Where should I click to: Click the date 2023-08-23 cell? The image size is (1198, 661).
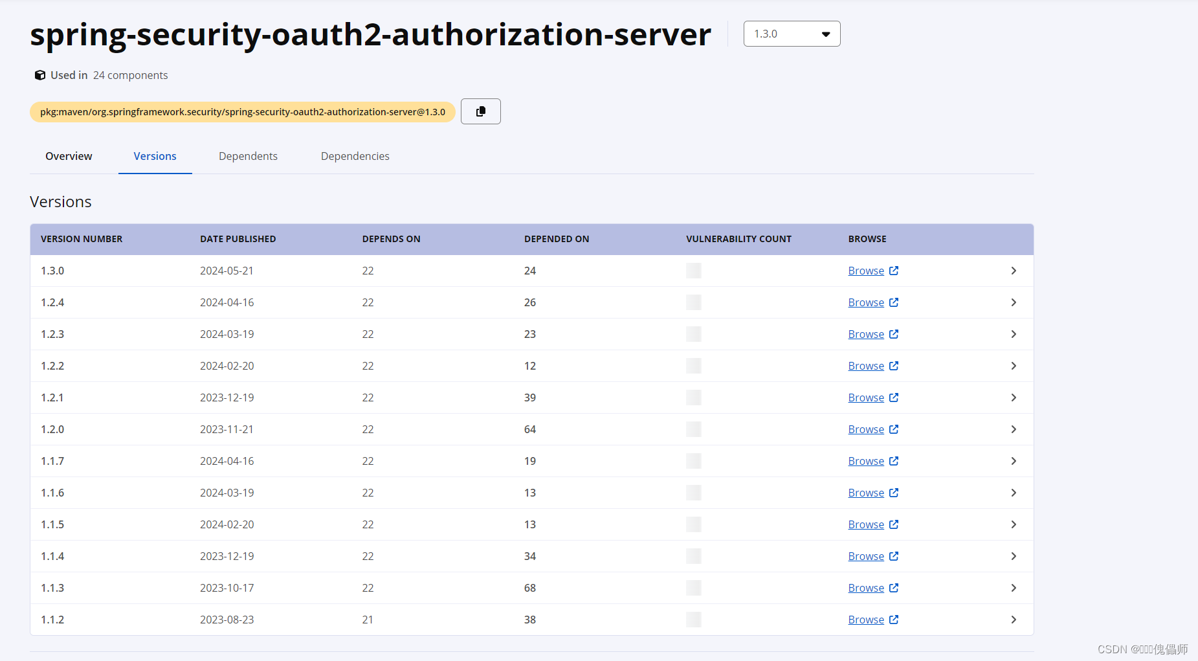tap(227, 620)
